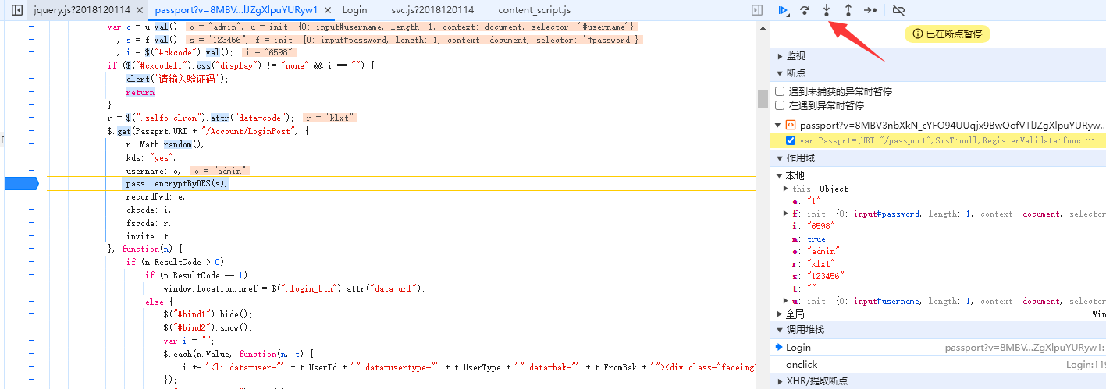Click the single Step debugger icon

click(x=870, y=10)
